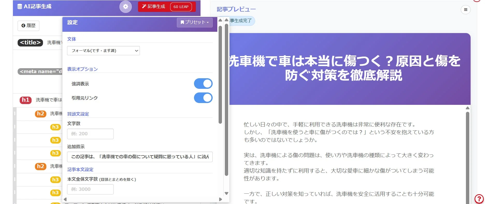Click the drag handle beside first h2

(15, 114)
